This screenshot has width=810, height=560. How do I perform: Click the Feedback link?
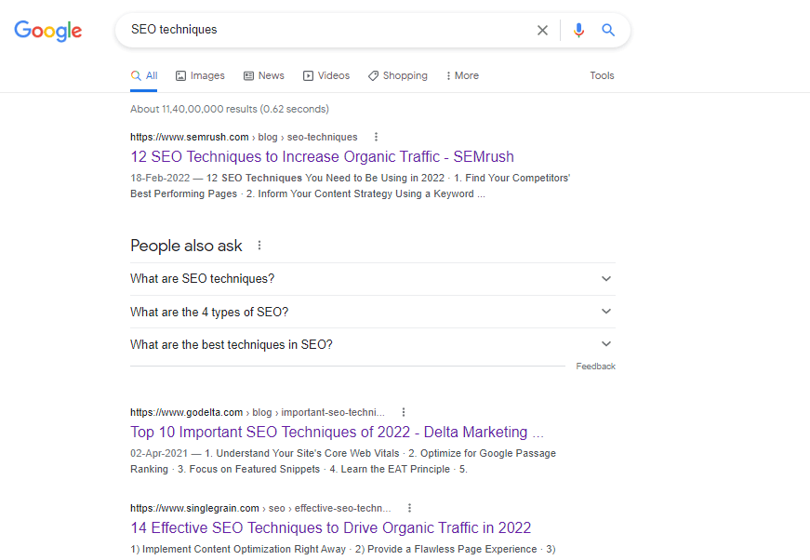[595, 367]
